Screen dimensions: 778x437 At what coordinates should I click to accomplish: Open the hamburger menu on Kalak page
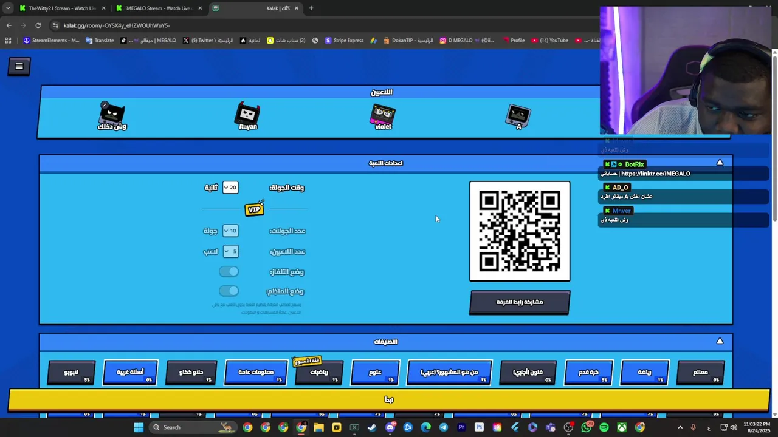(19, 66)
